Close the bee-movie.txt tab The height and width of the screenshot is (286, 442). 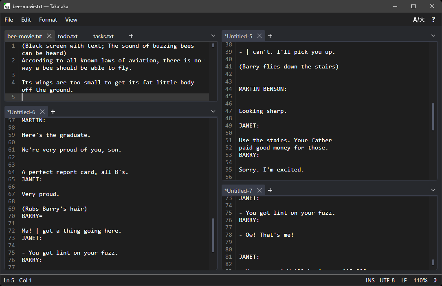pos(49,36)
